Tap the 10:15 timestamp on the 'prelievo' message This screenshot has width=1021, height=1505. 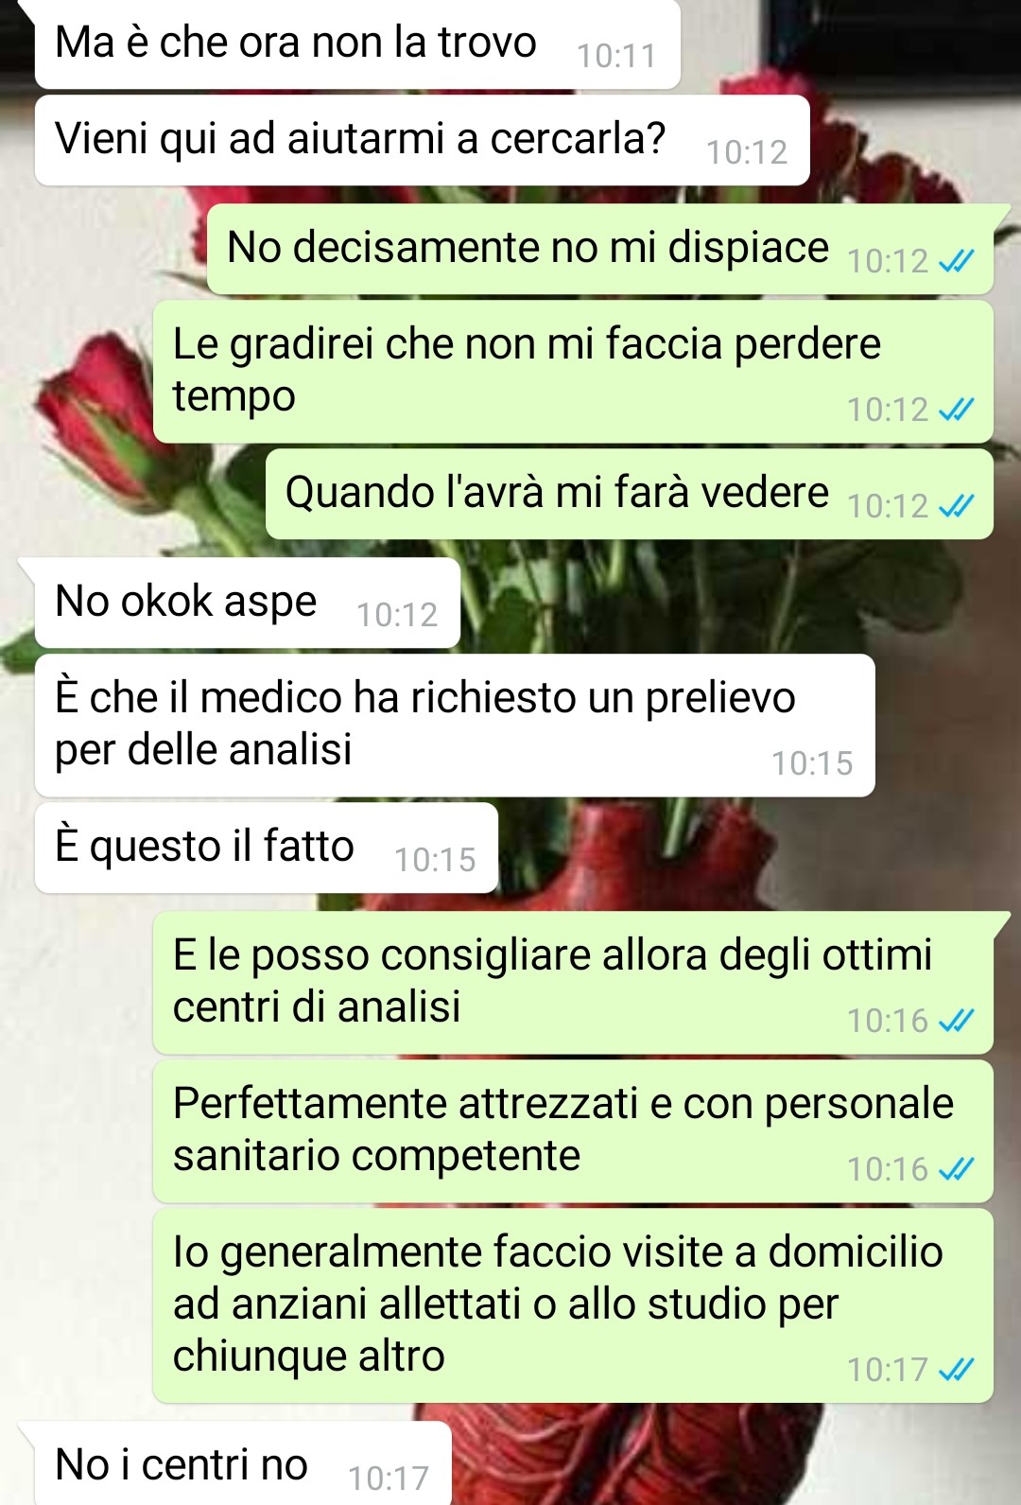[x=812, y=763]
